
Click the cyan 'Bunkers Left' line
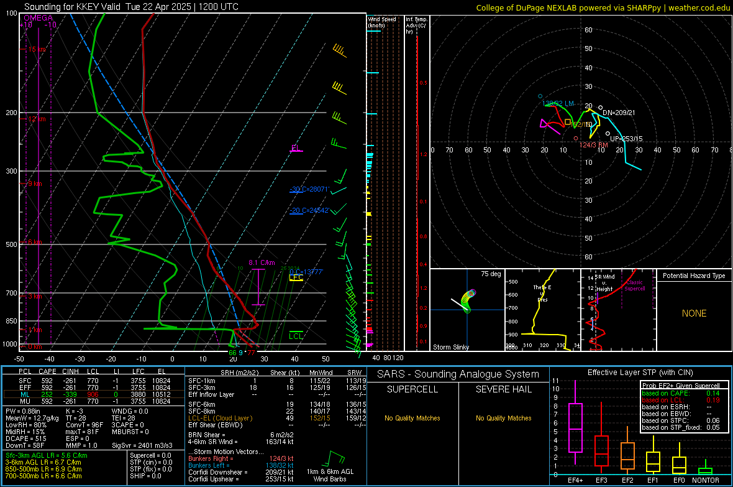241,466
